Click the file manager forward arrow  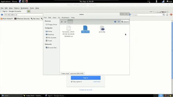pos(119,22)
